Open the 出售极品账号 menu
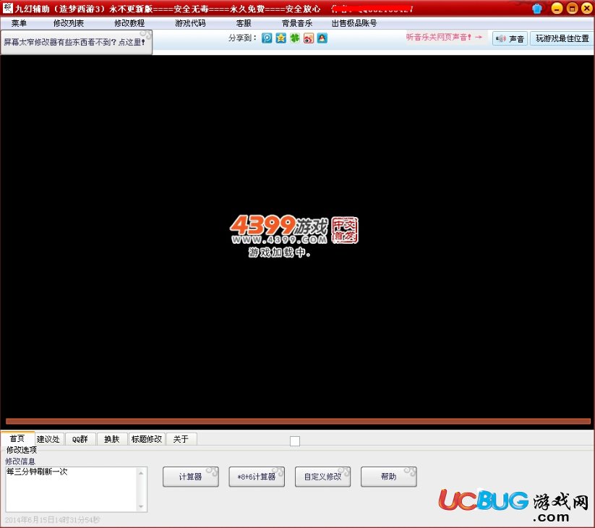Screen dimensions: 595x528 [354, 23]
